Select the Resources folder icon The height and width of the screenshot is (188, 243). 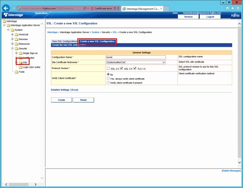click(17, 44)
